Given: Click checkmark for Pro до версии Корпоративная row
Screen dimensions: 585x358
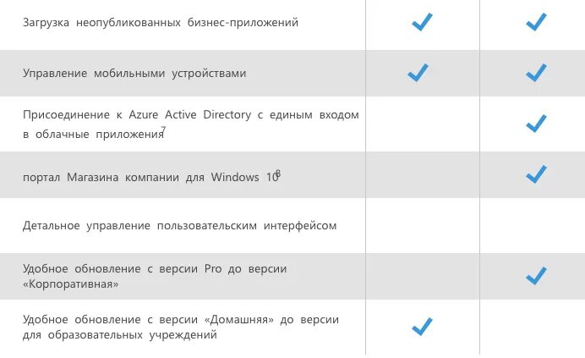Looking at the screenshot, I should [536, 276].
